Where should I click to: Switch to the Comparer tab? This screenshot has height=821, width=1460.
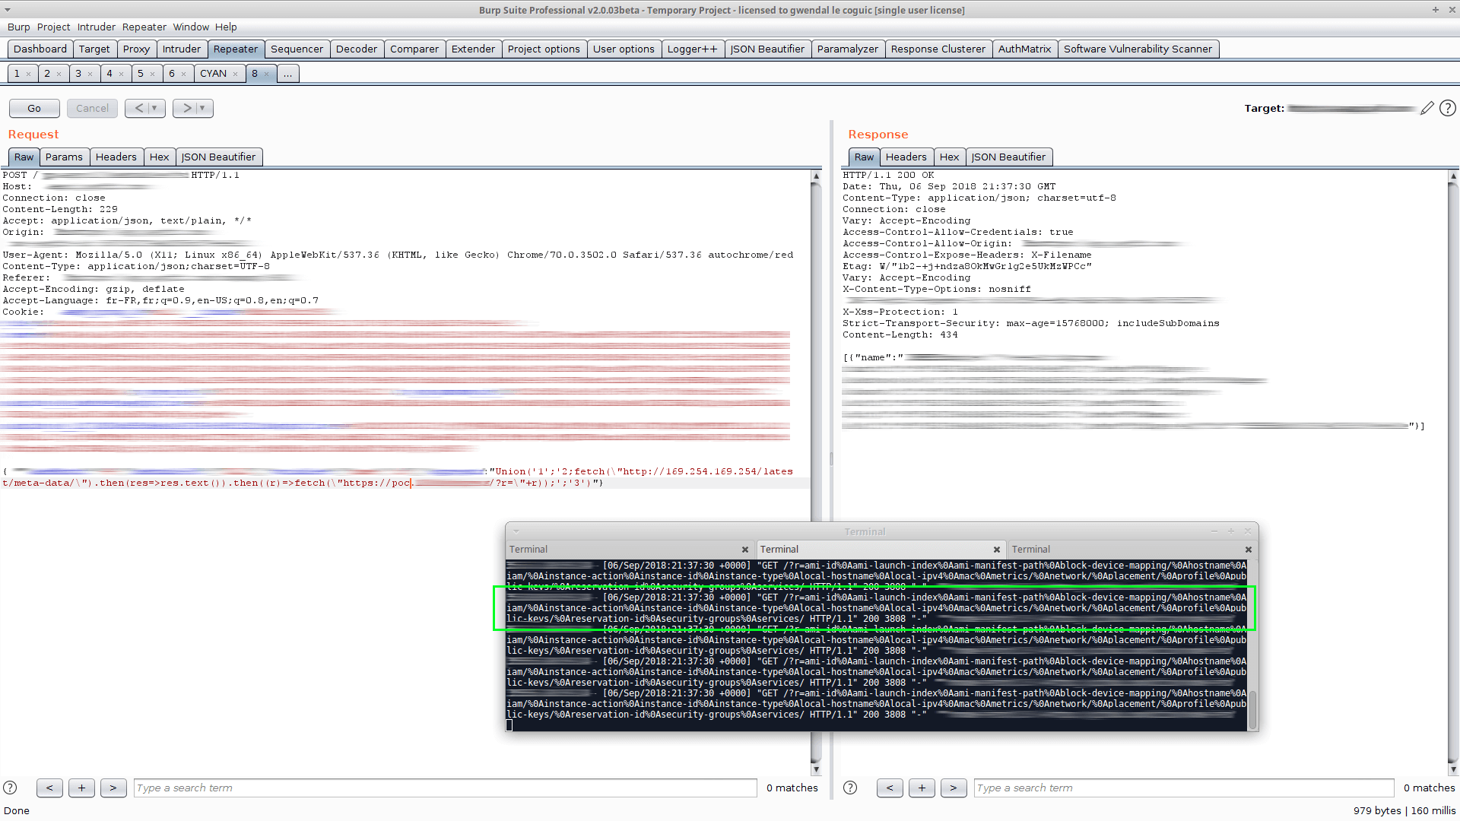tap(414, 49)
